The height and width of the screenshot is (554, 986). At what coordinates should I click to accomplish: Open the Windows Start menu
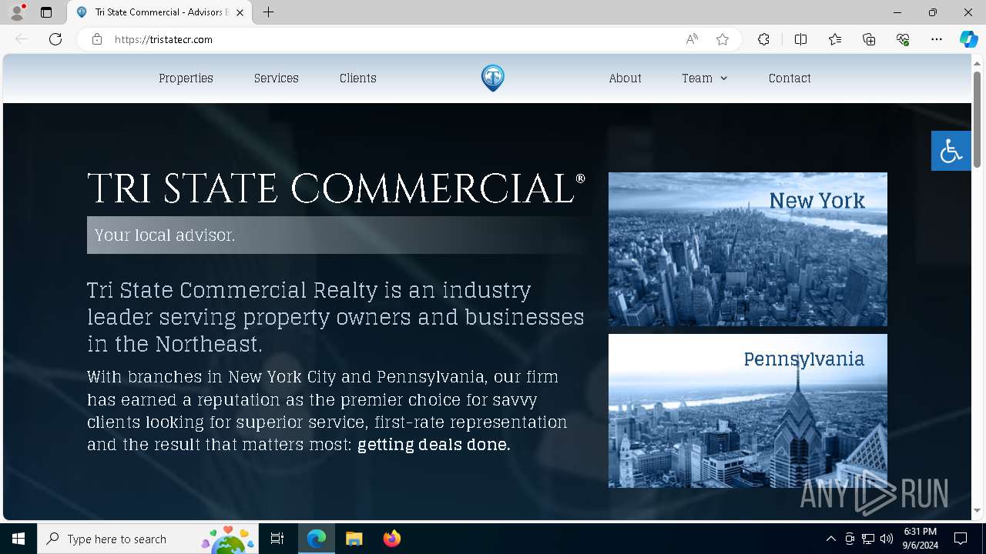[18, 539]
